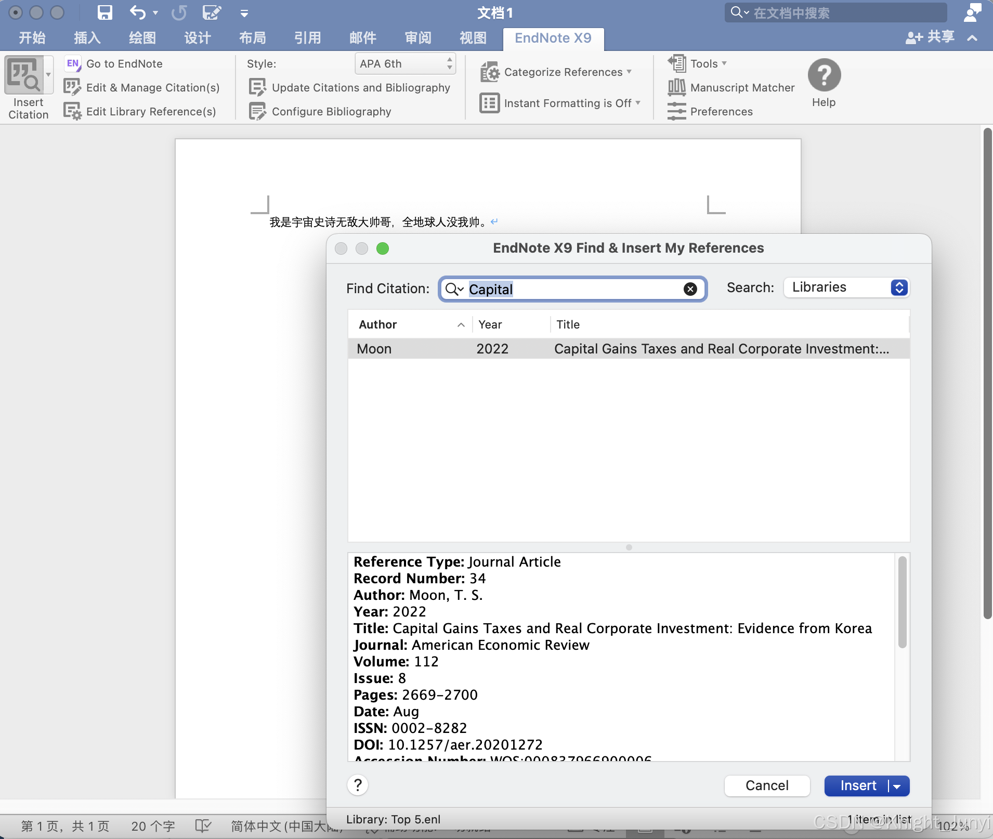Sort references by Author column

pyautogui.click(x=410, y=324)
